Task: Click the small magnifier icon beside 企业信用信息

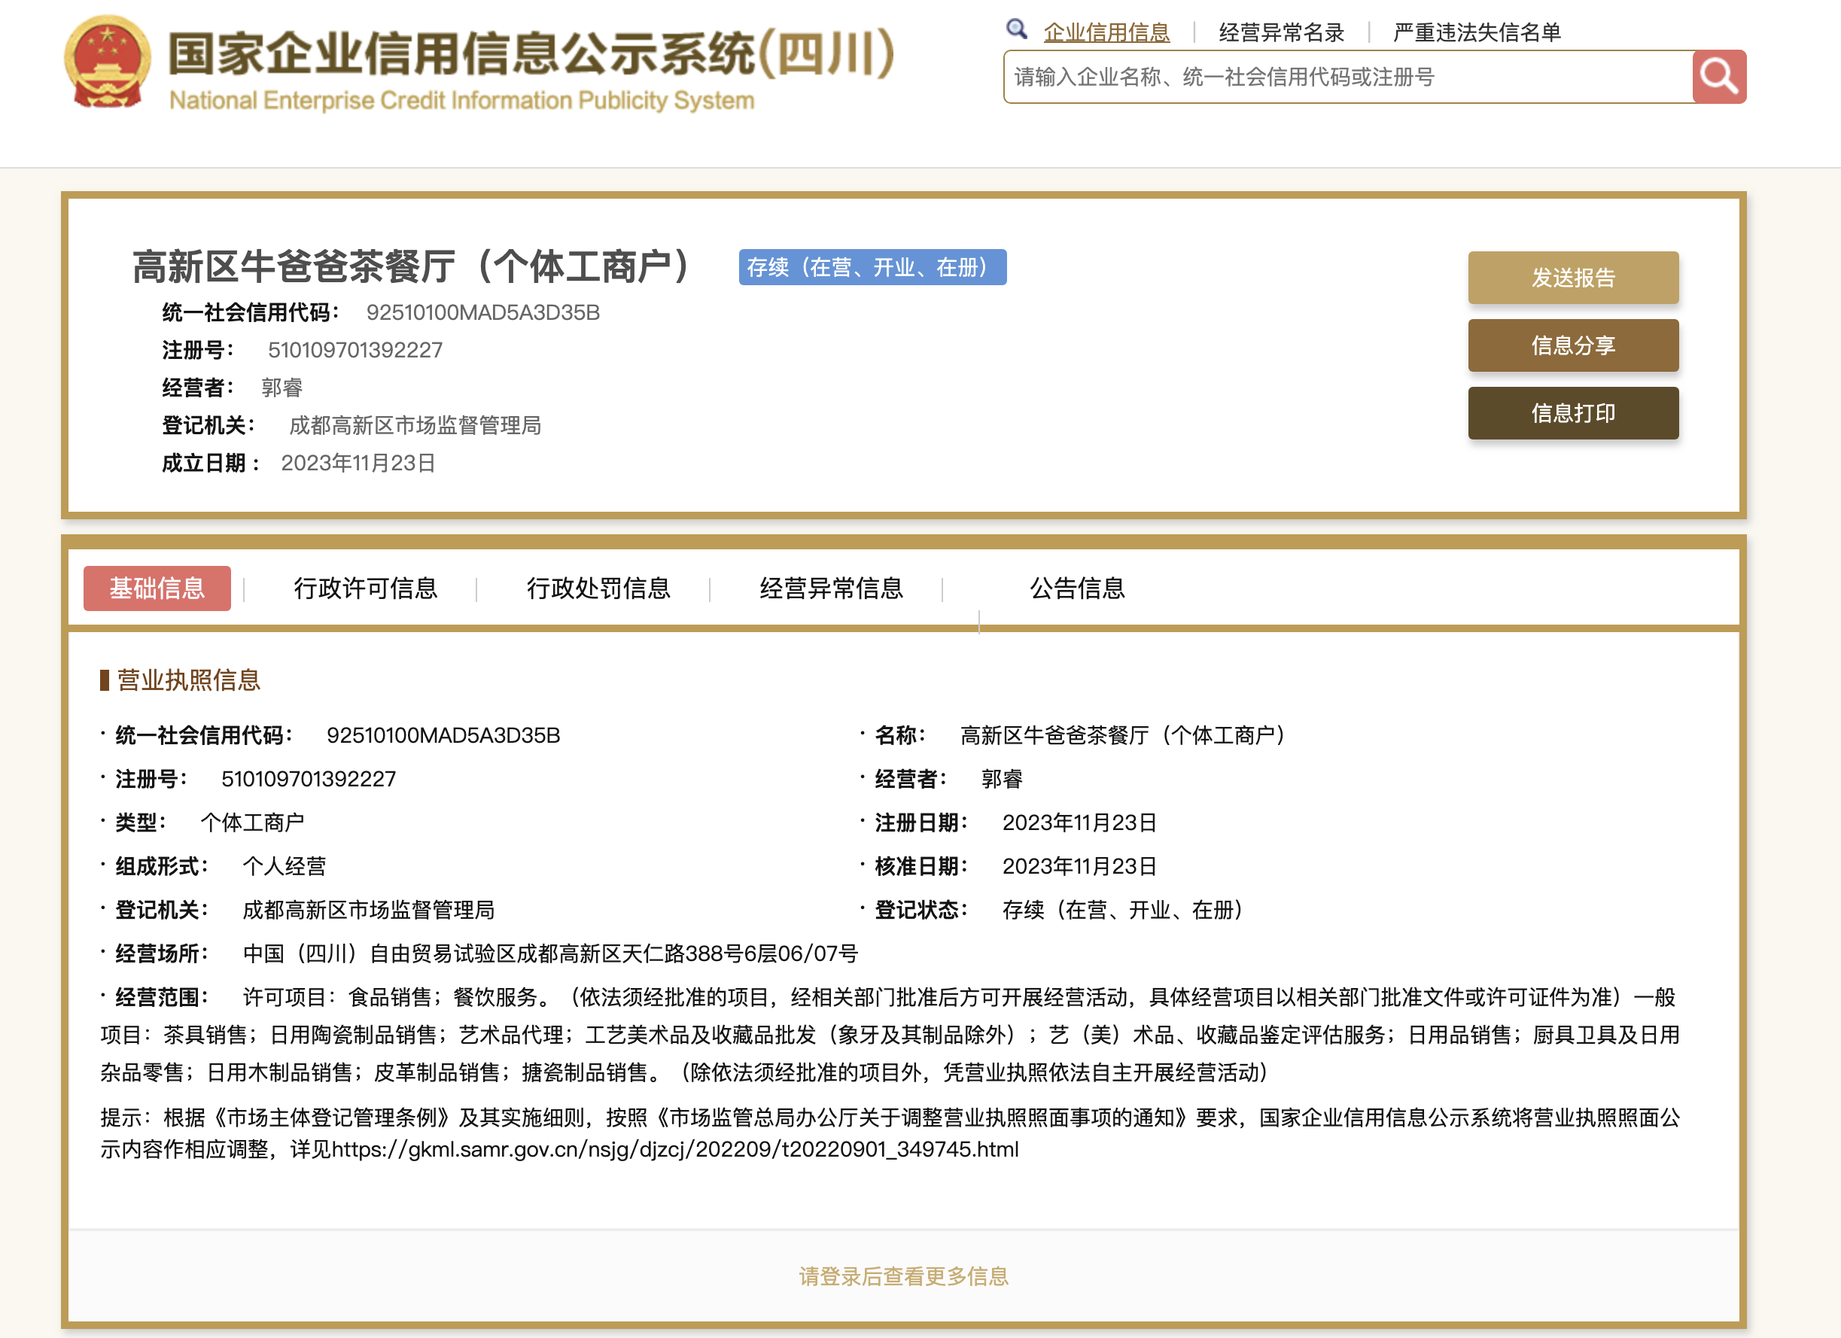Action: 1016,30
